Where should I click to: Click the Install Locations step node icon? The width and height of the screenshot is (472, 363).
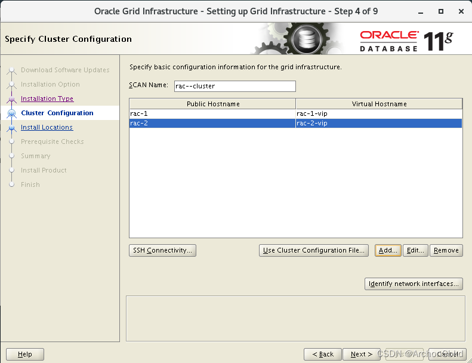point(12,128)
